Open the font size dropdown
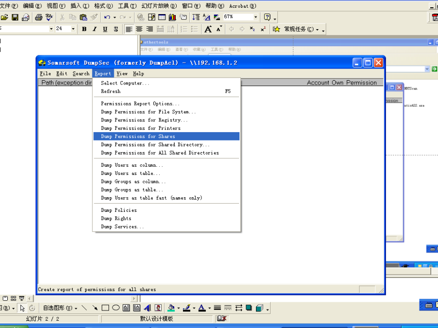The height and width of the screenshot is (328, 438). (73, 29)
